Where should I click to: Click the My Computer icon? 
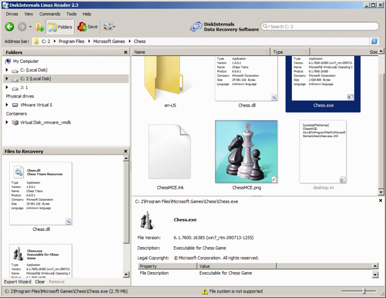pyautogui.click(x=8, y=61)
